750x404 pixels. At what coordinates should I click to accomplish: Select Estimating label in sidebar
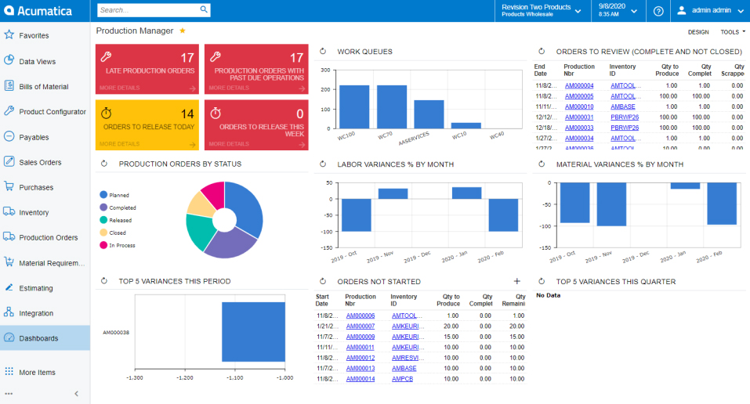point(36,288)
